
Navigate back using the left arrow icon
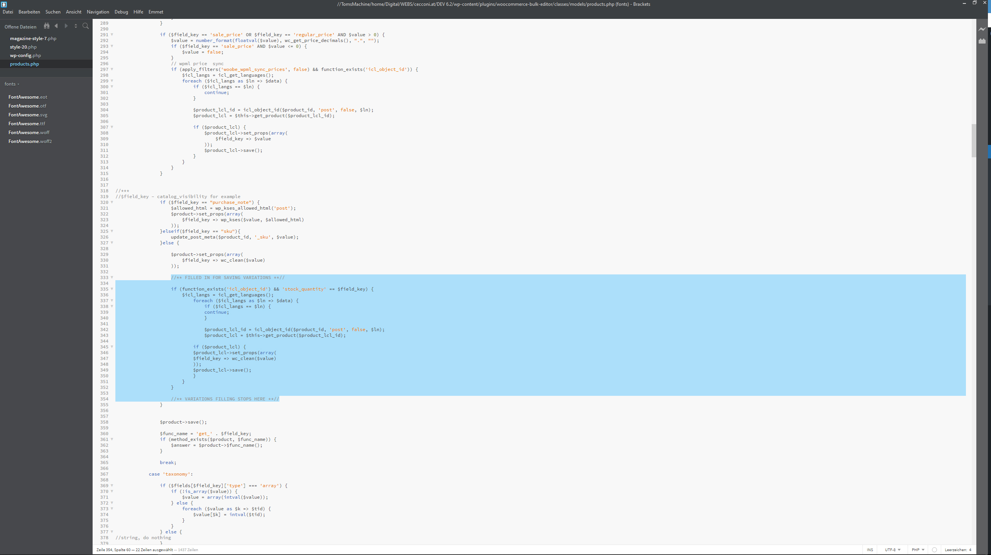(56, 26)
